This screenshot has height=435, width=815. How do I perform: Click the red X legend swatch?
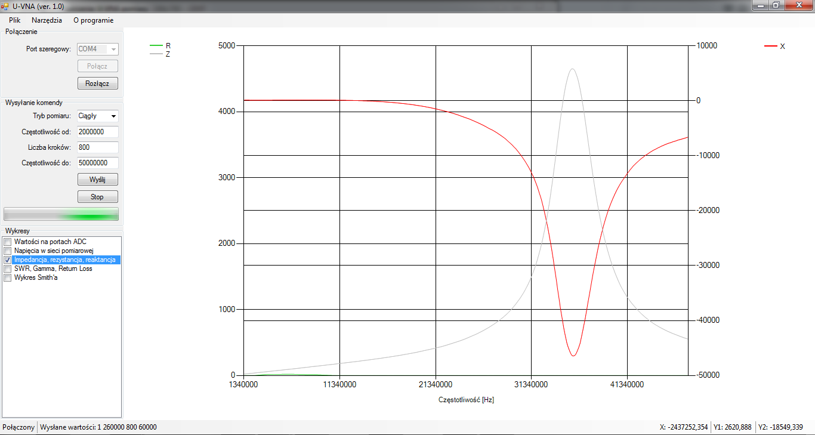tap(771, 46)
